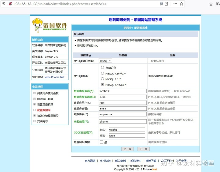220x172 pixels.
Task: Click box icon beside 配置数据库
Action: click(34, 110)
